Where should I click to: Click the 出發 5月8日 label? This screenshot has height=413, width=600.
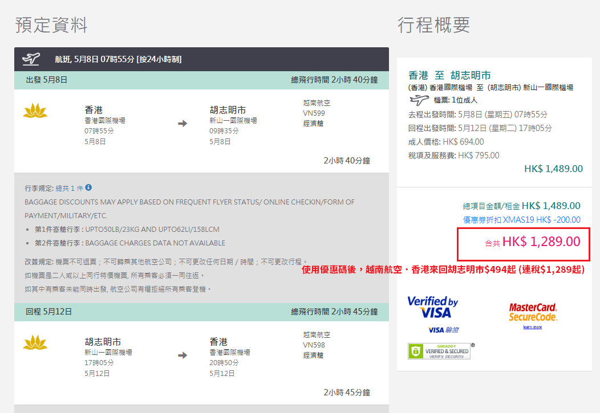47,80
